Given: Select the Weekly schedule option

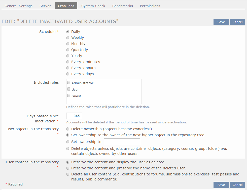Looking at the screenshot, I should 68,38.
